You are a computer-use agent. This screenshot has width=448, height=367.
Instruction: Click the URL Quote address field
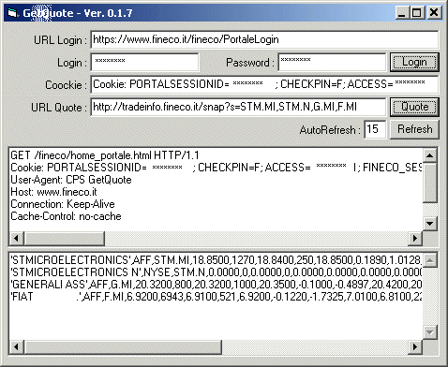238,107
